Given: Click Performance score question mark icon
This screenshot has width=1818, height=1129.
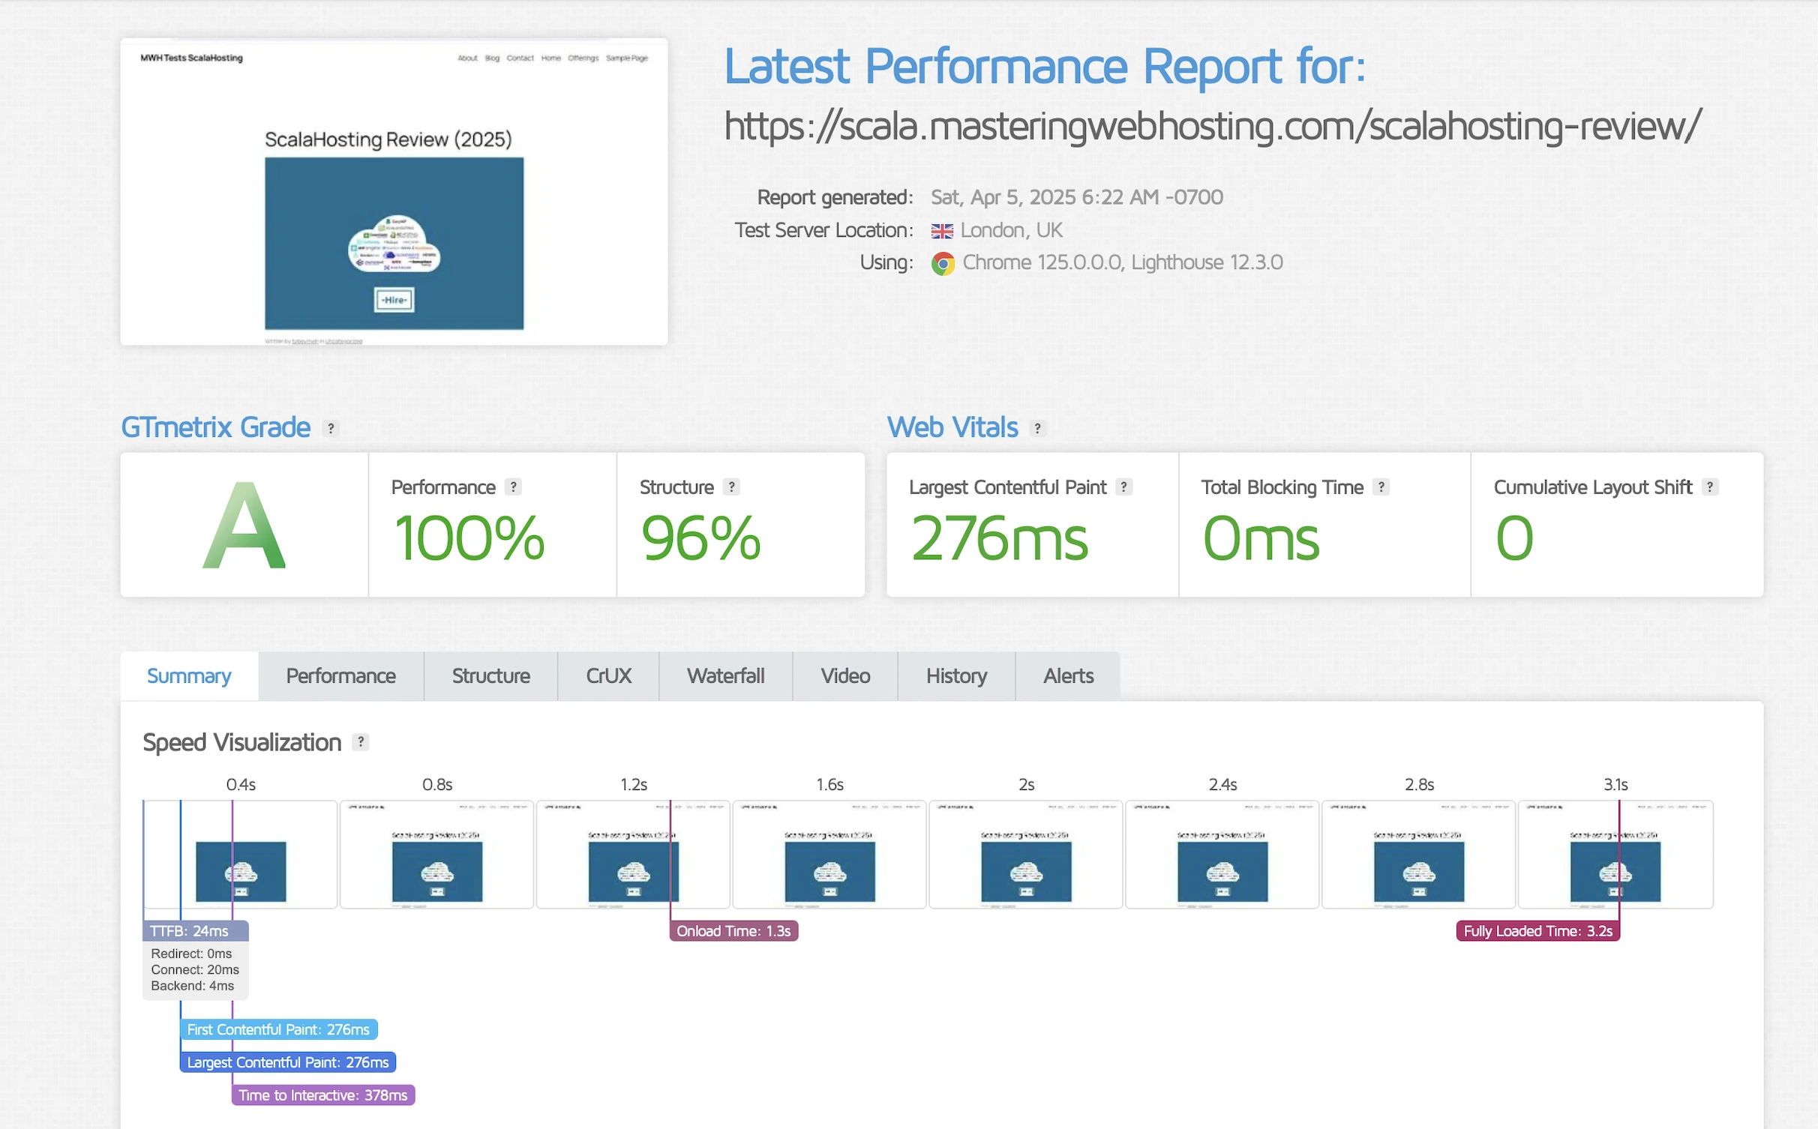Looking at the screenshot, I should coord(513,487).
